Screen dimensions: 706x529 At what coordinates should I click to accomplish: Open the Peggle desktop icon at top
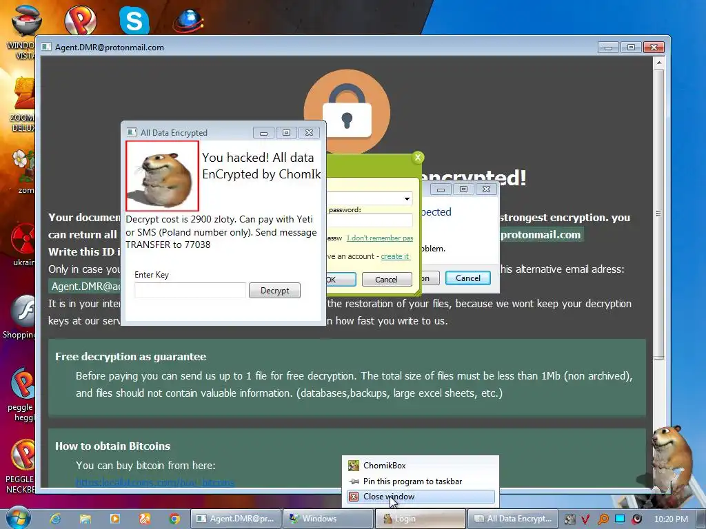(80, 20)
